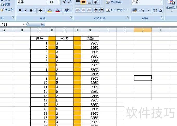This screenshot has width=177, height=126.
Task: Open the underline style dropdown arrow
Action: pos(35,10)
